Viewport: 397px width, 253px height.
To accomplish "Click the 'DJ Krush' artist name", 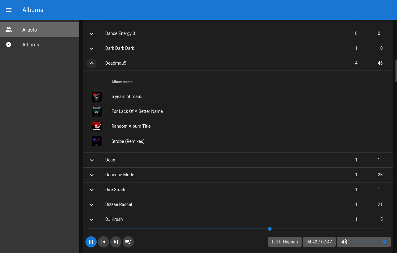I will pyautogui.click(x=114, y=219).
